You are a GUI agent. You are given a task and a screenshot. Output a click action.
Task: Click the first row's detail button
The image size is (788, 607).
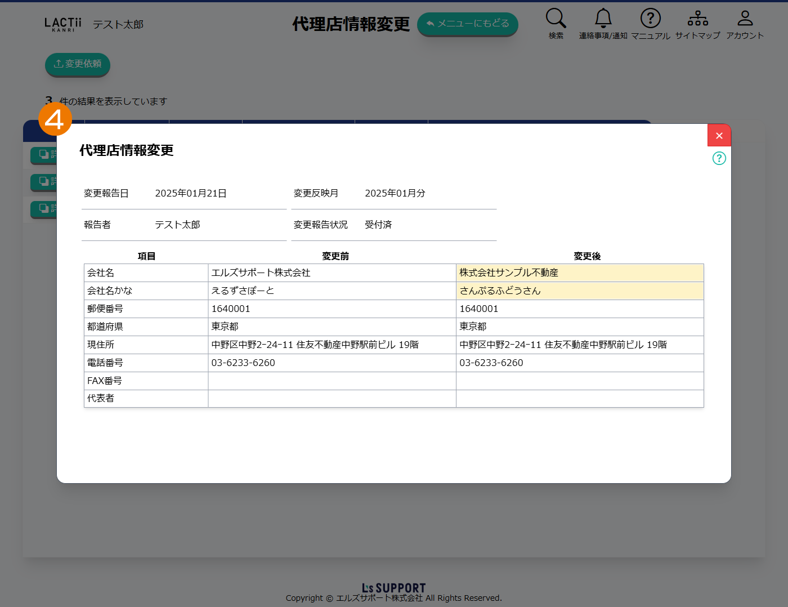[x=44, y=154]
